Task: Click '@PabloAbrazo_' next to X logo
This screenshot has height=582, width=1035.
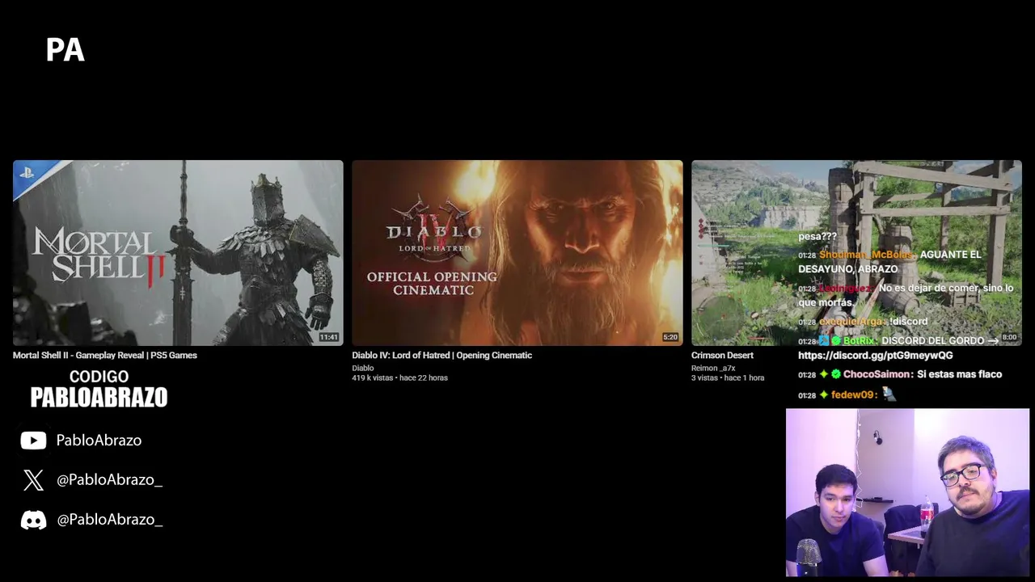Action: click(109, 480)
